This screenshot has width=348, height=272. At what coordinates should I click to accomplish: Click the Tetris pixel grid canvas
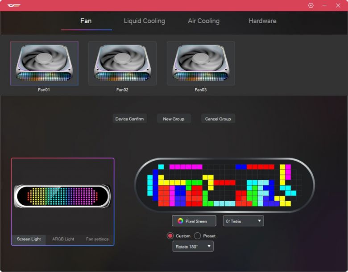point(224,185)
